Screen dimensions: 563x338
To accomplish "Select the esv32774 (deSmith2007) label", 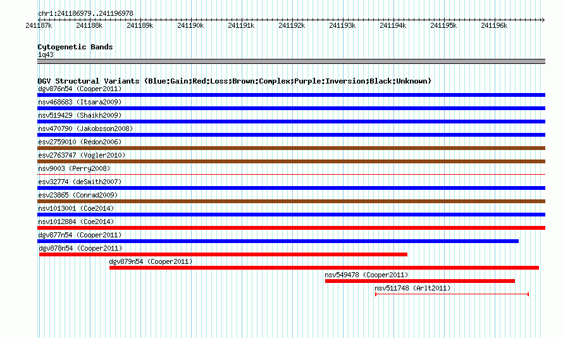I will tap(80, 182).
